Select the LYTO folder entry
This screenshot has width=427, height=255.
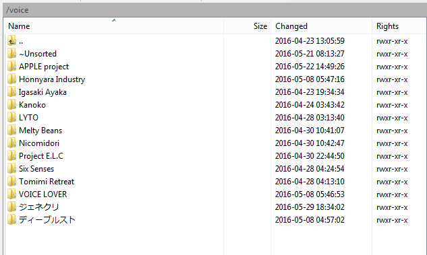tap(28, 118)
